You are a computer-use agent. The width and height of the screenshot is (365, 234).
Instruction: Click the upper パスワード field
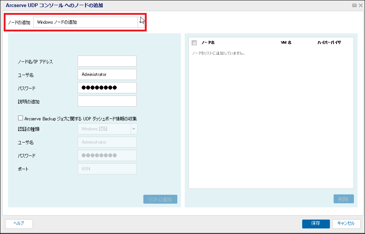107,88
